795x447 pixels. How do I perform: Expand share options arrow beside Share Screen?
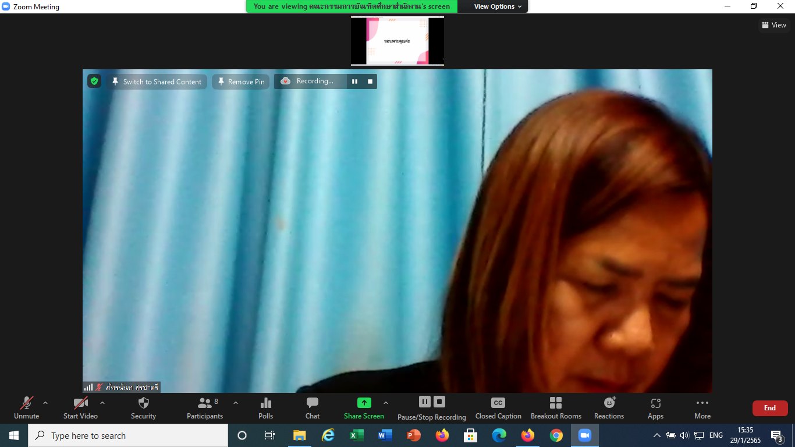tap(385, 403)
